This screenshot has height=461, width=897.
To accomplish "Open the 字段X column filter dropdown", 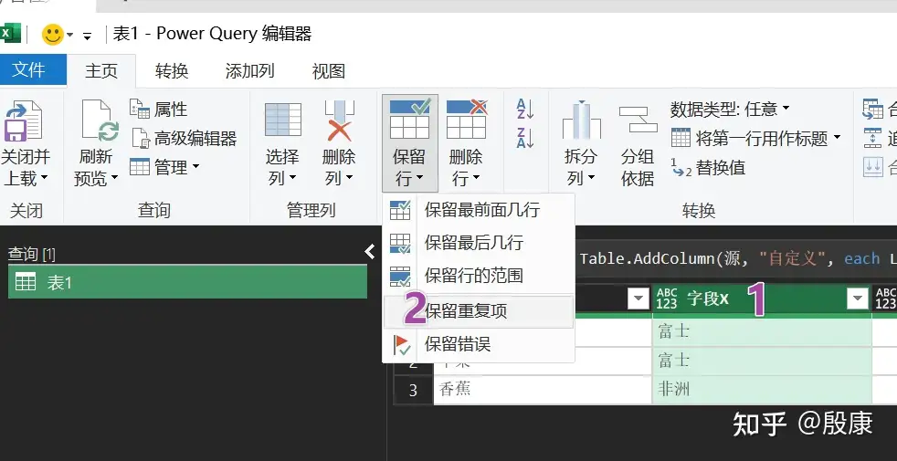I will pos(857,299).
